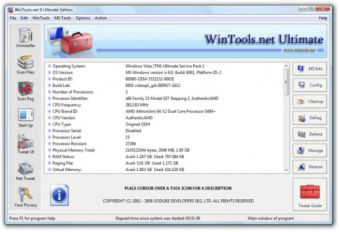The image size is (339, 232).
Task: Open the Uninstaller tool
Action: coord(25,37)
